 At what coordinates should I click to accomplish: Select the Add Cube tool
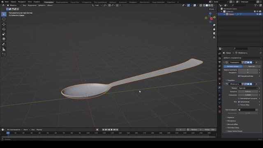click(4, 55)
